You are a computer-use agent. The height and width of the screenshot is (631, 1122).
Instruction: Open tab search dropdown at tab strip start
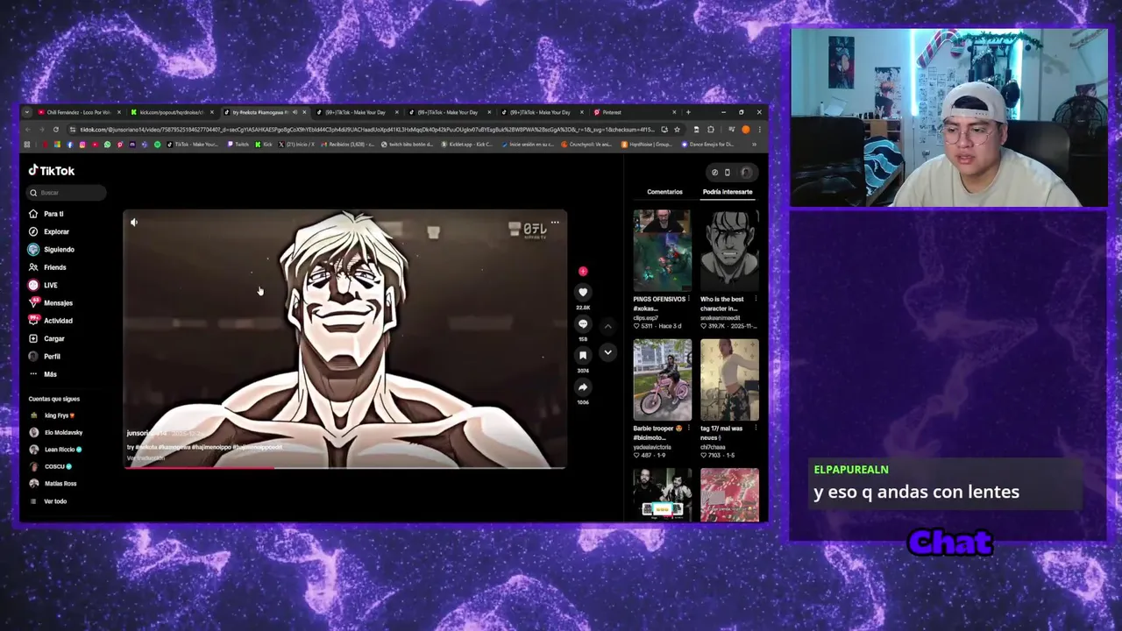pyautogui.click(x=27, y=112)
